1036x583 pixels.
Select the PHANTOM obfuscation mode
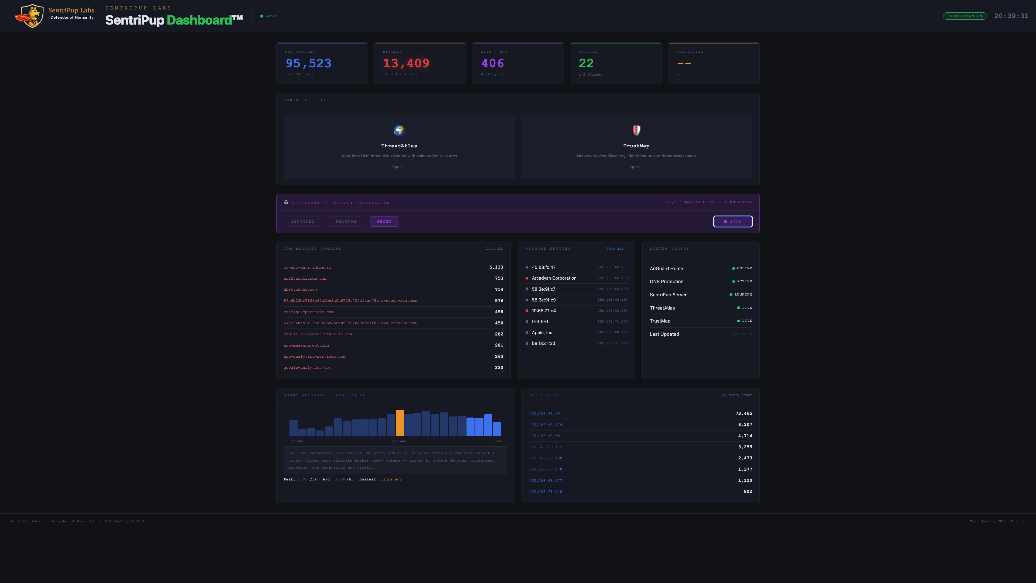[x=346, y=221]
